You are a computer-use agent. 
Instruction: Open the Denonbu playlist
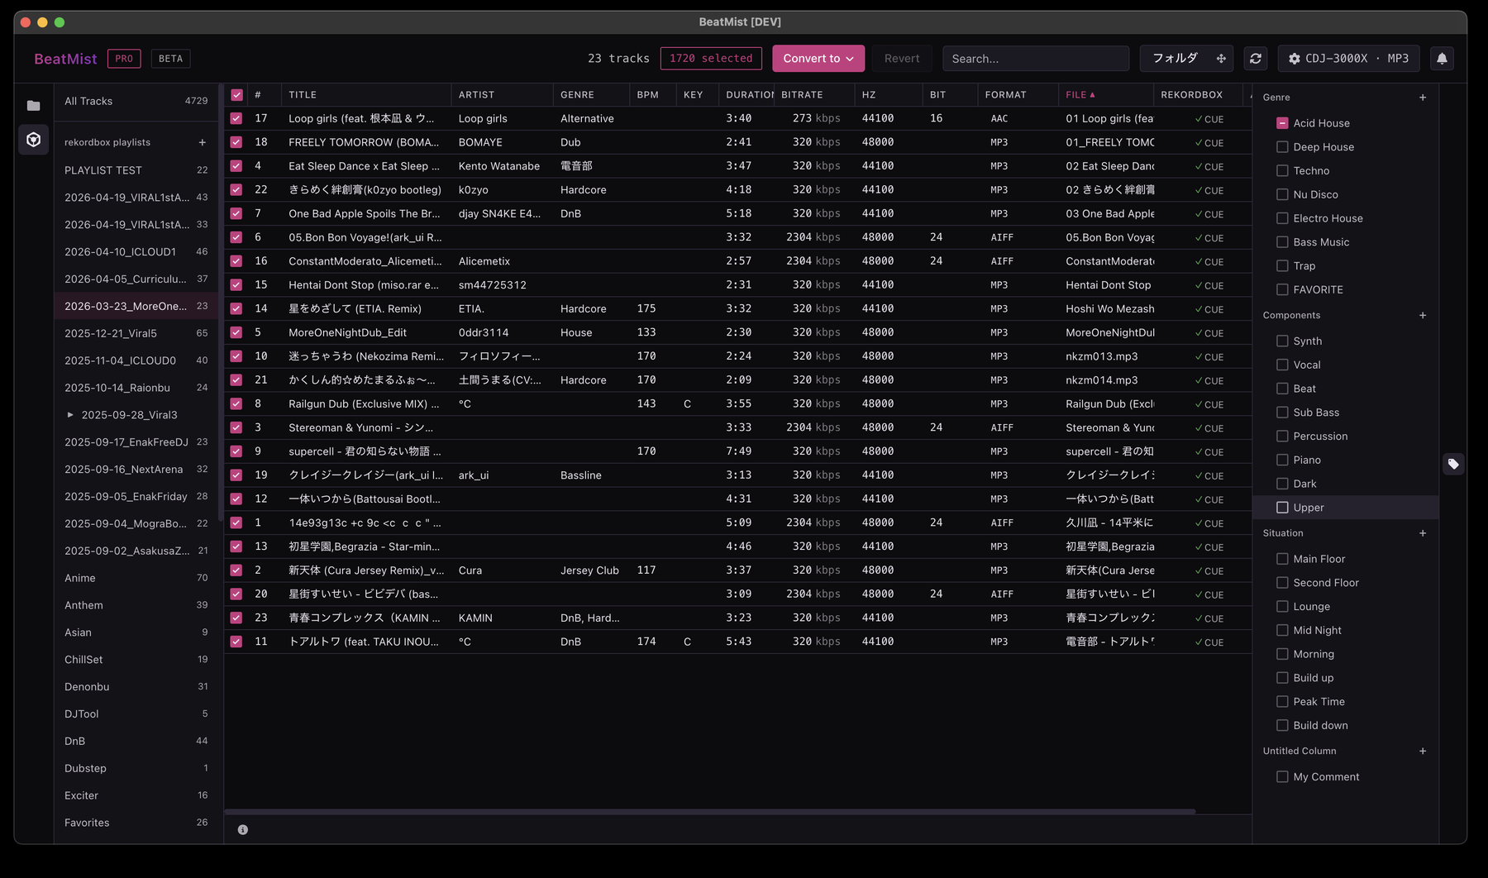(x=136, y=687)
